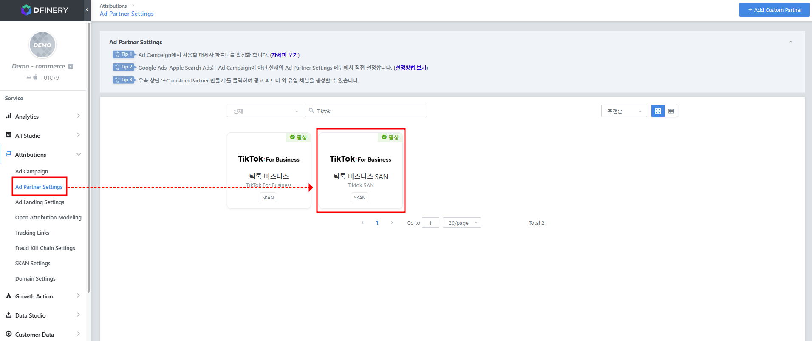
Task: Open the 20/page size dropdown
Action: click(462, 223)
